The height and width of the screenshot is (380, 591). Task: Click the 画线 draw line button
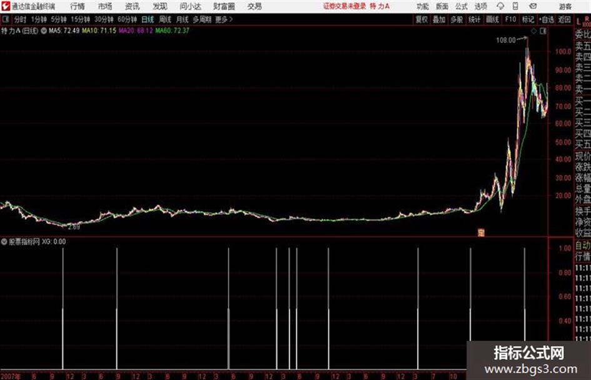click(492, 19)
